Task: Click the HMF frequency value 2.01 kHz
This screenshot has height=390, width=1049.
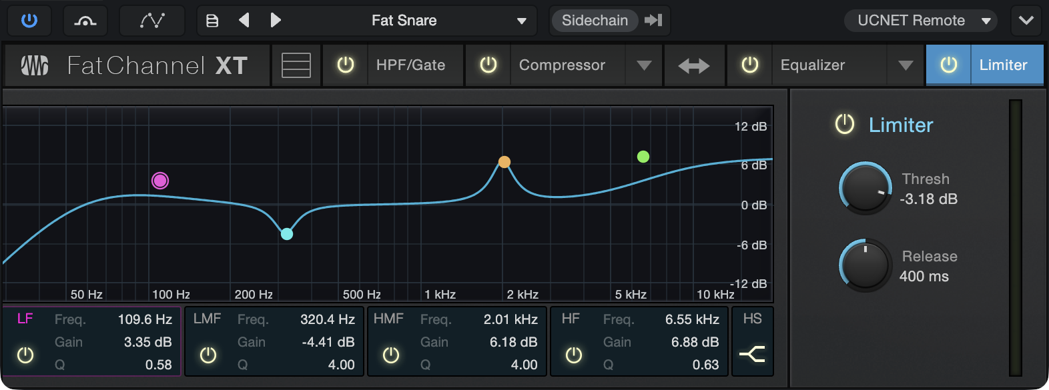Action: 510,319
